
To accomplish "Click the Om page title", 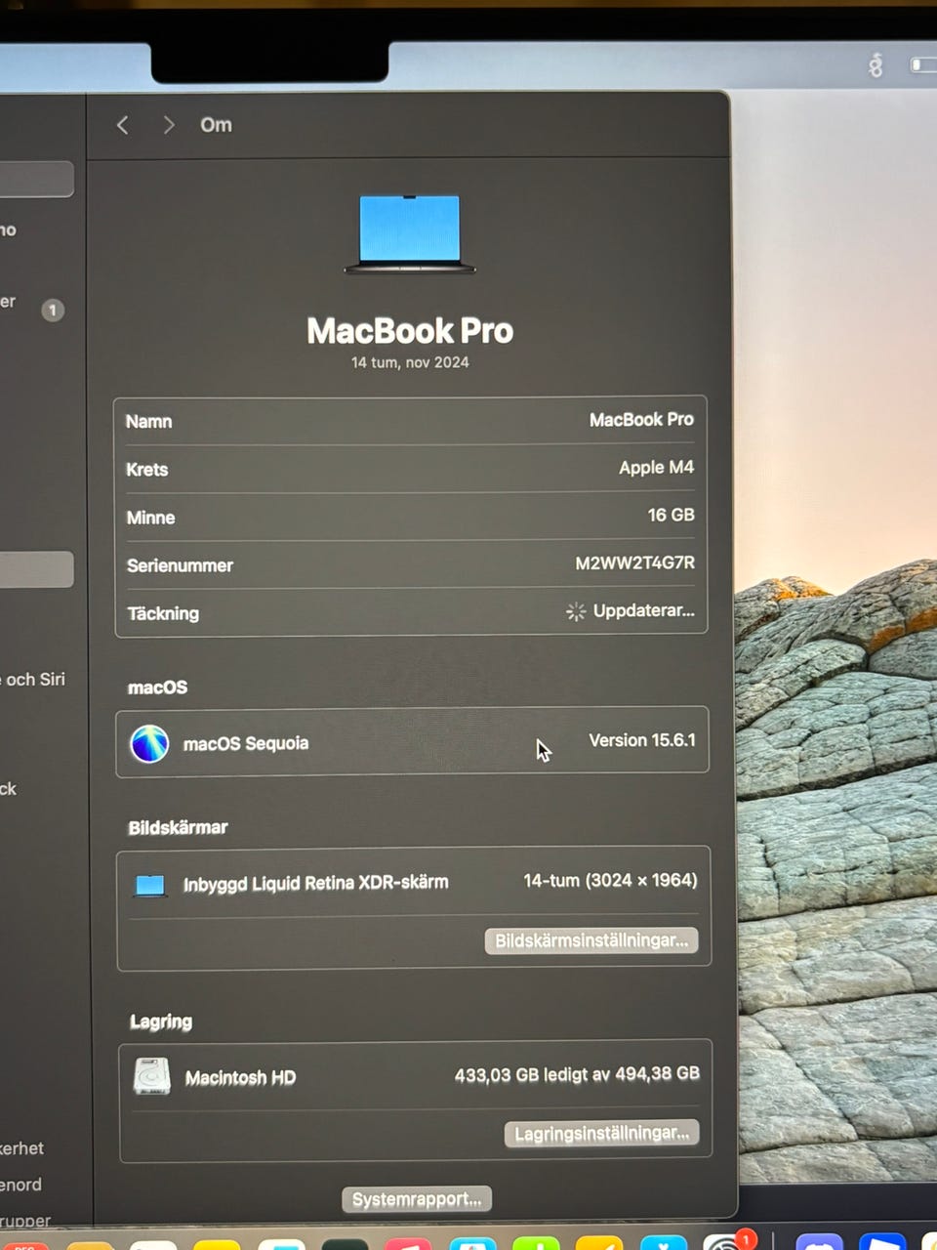I will [x=216, y=125].
